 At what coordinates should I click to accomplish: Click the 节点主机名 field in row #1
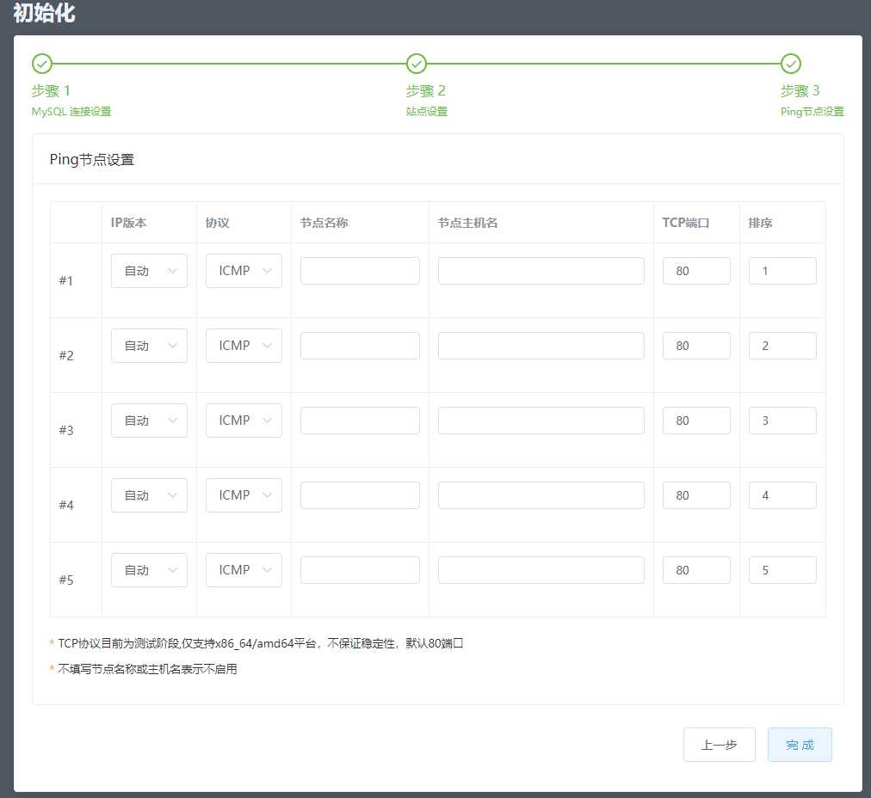click(541, 271)
